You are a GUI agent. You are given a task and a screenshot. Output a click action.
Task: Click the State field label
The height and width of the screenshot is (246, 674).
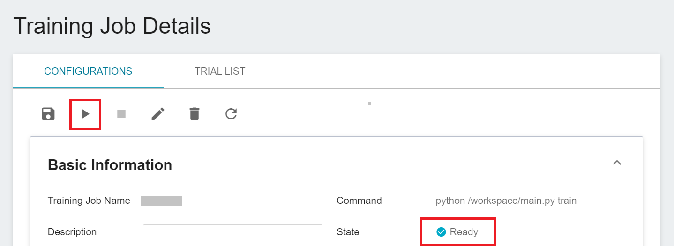[x=348, y=232]
